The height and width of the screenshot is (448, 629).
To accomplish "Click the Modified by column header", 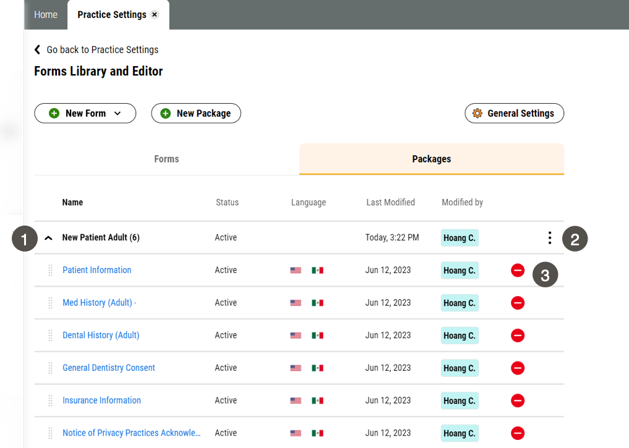I will pyautogui.click(x=463, y=202).
